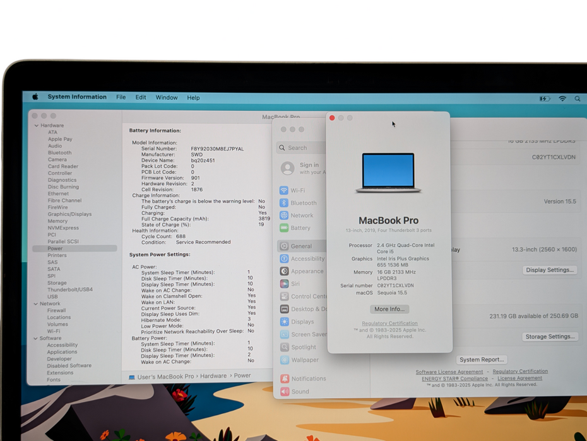The height and width of the screenshot is (441, 587).
Task: Click the Display Settings... button
Action: pyautogui.click(x=550, y=270)
